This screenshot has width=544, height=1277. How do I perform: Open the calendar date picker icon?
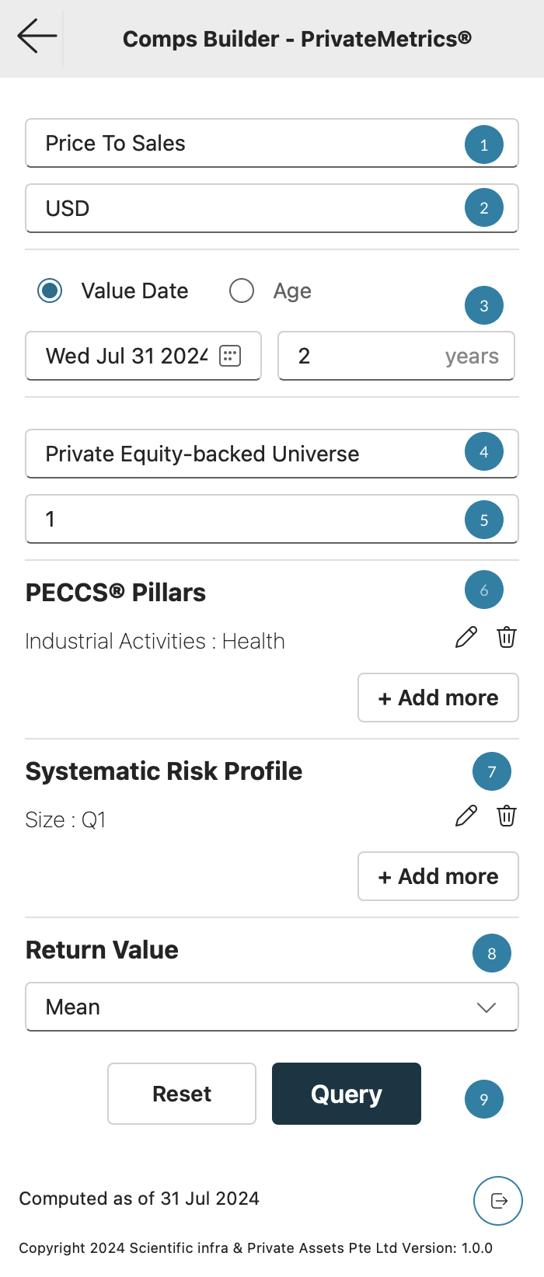tap(230, 356)
